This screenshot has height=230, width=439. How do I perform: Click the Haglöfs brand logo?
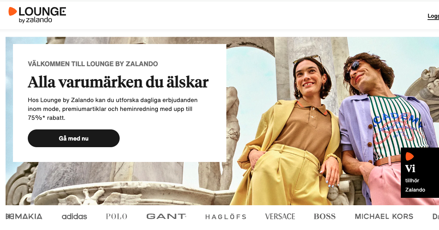[x=226, y=217]
